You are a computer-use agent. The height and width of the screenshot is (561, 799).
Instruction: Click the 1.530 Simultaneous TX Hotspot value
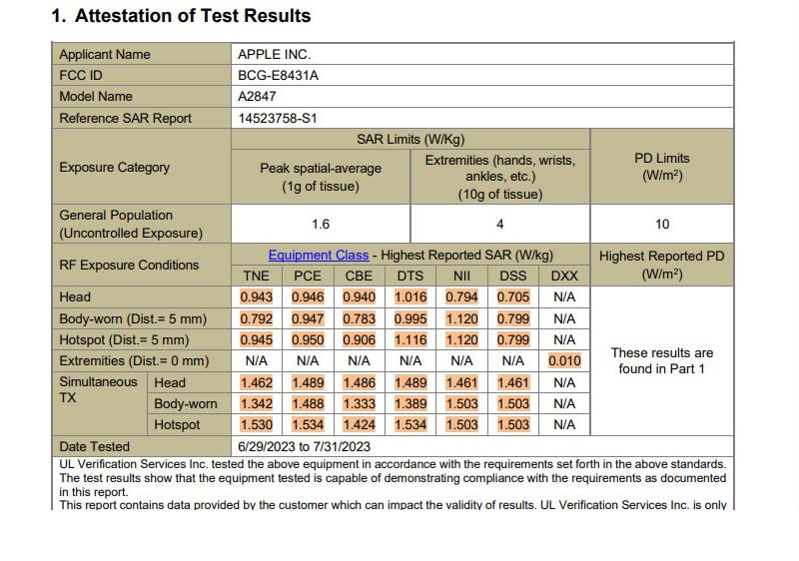click(257, 425)
